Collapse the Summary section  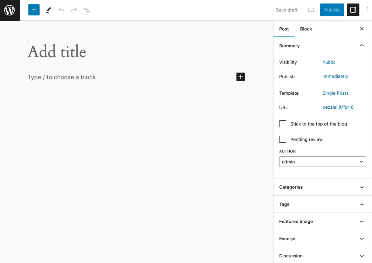coord(361,45)
